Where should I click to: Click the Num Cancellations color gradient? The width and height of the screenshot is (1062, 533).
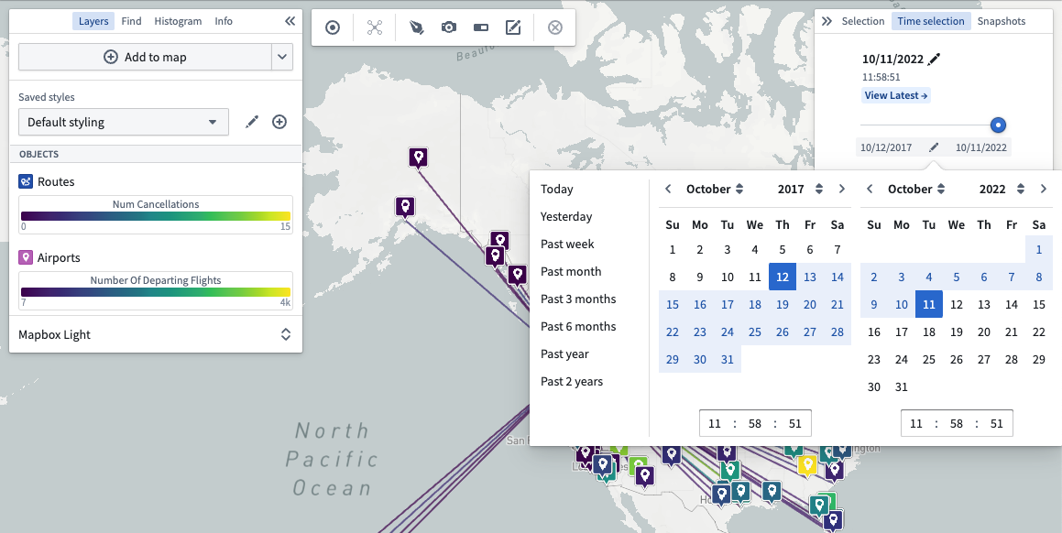pos(156,216)
